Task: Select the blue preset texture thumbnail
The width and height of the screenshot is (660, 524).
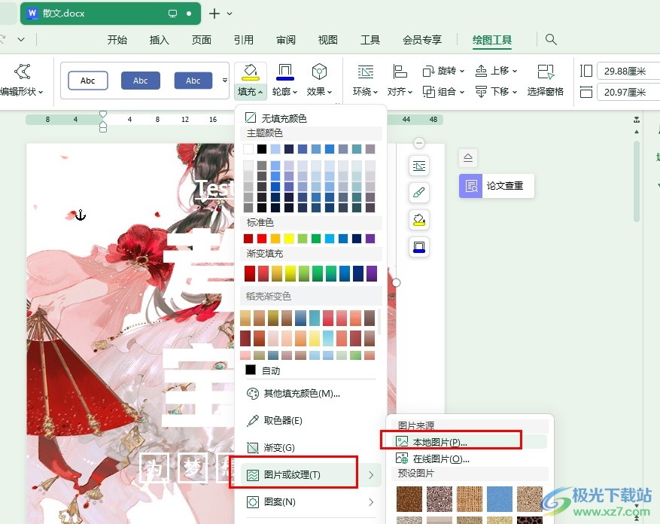Action: 499,498
